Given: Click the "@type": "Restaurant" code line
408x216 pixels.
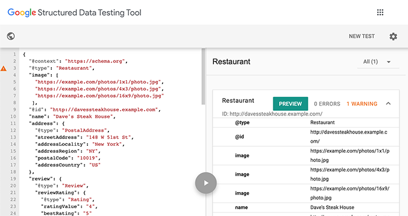Looking at the screenshot, I should (62, 68).
